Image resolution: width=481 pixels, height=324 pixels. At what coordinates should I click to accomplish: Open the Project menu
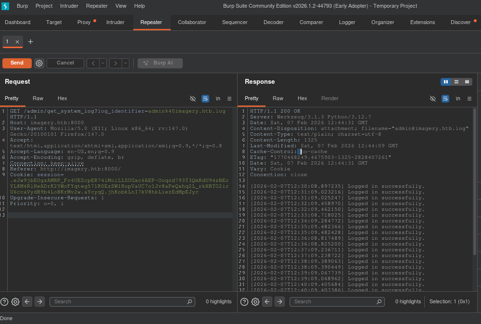click(44, 6)
